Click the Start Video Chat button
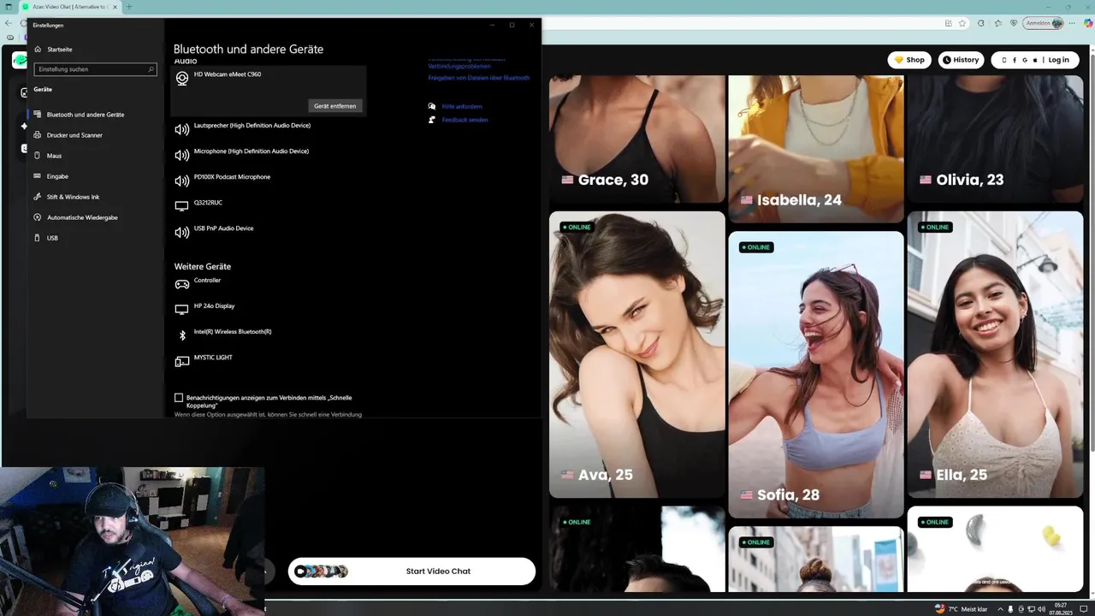 411,572
